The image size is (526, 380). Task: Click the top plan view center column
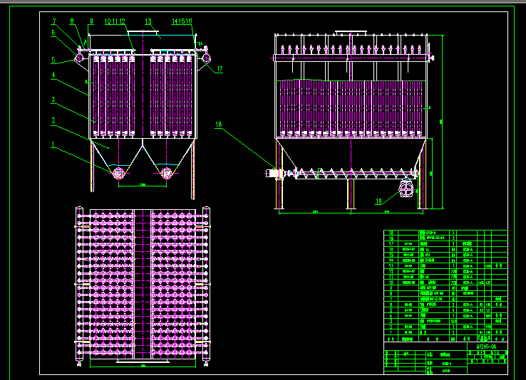pyautogui.click(x=142, y=285)
